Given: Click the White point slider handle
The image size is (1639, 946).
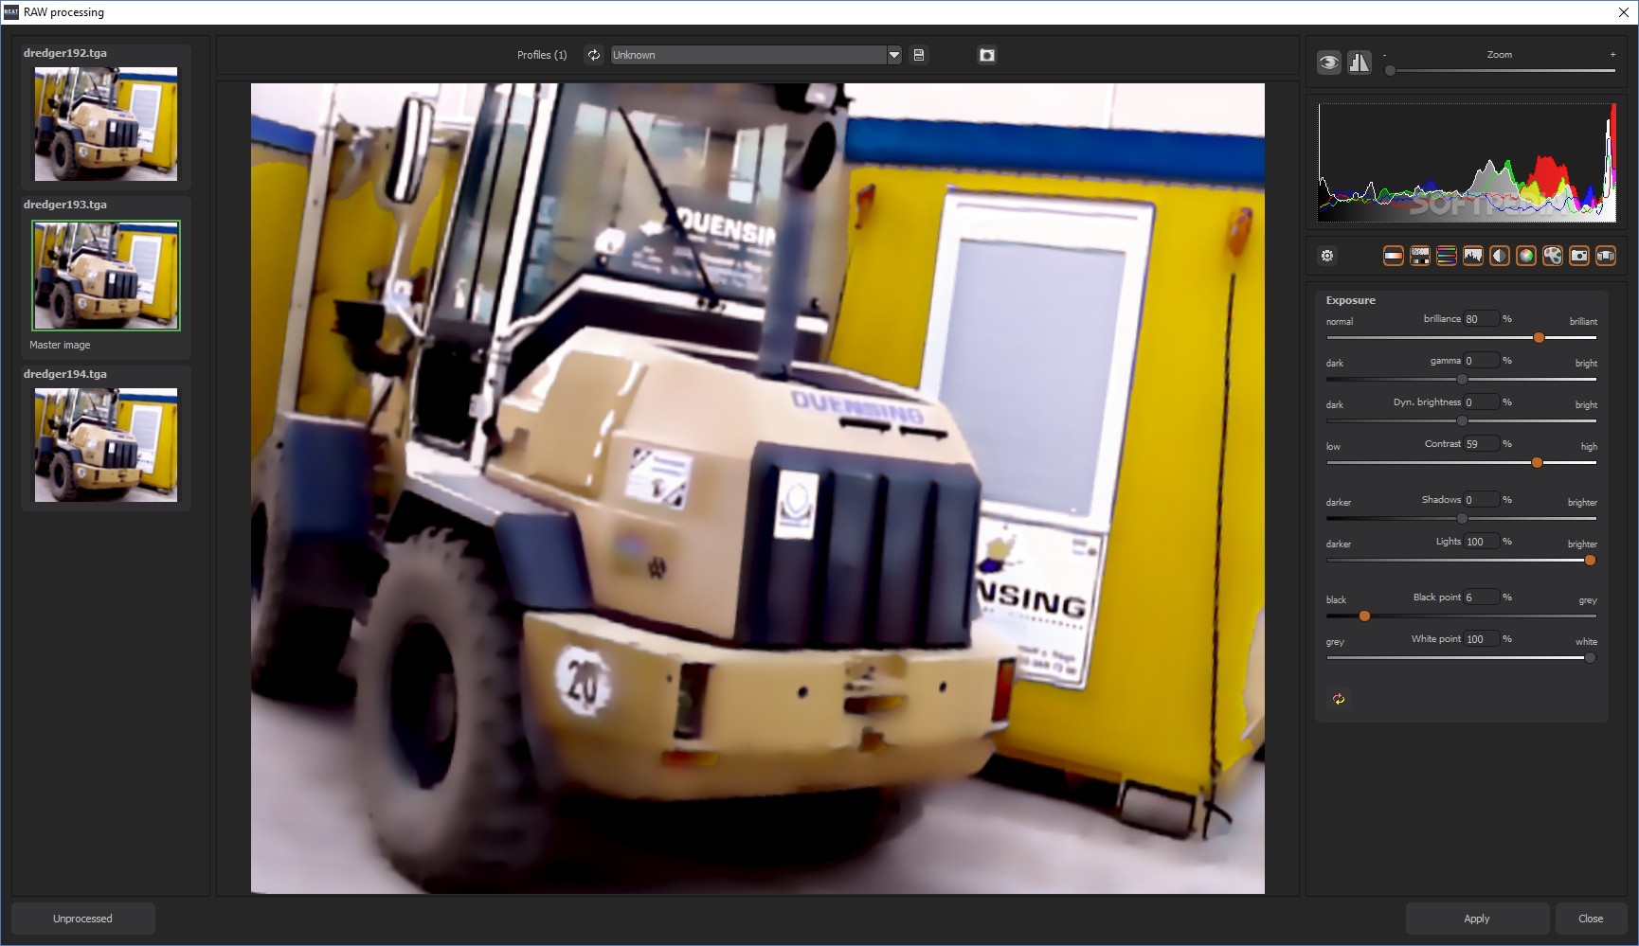Looking at the screenshot, I should (x=1590, y=658).
